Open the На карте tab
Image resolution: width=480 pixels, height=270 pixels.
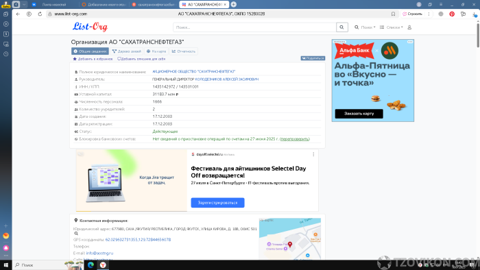156,51
